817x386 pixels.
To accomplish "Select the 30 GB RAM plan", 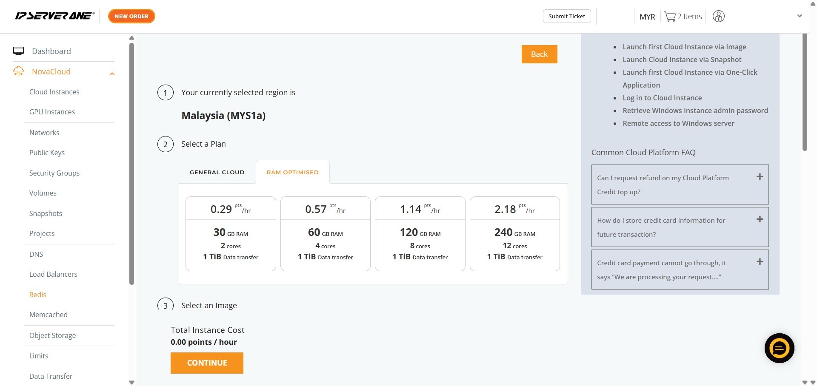I will [231, 234].
